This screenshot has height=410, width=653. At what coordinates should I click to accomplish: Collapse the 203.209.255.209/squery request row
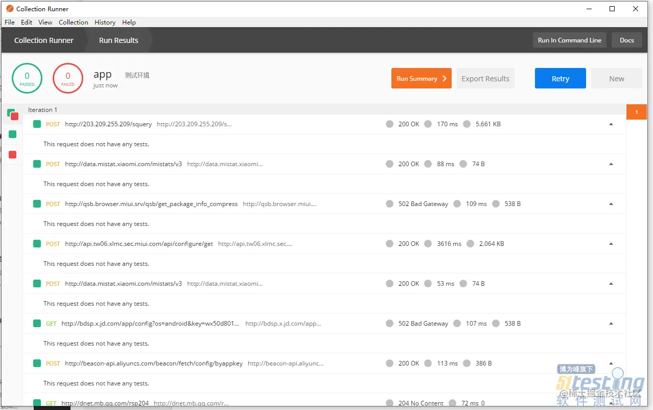(611, 124)
